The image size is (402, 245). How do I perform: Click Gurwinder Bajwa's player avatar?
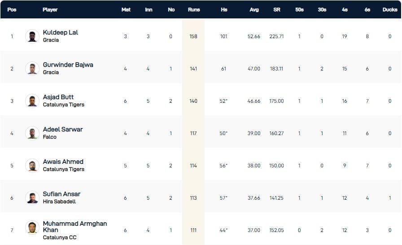click(x=32, y=69)
